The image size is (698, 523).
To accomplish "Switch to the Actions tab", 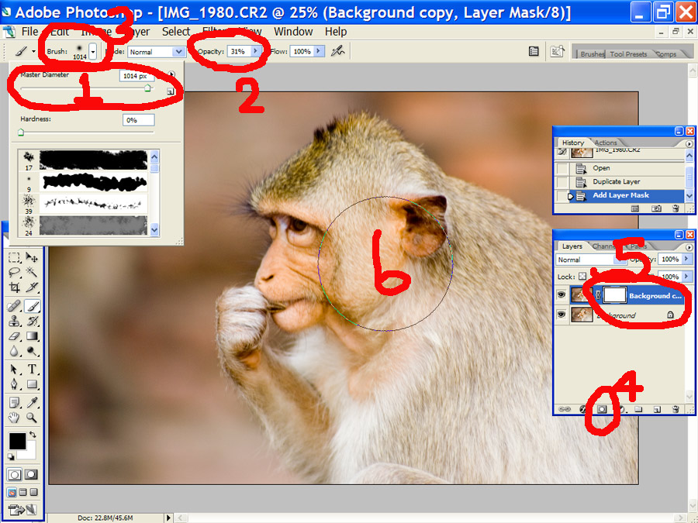I will 606,143.
